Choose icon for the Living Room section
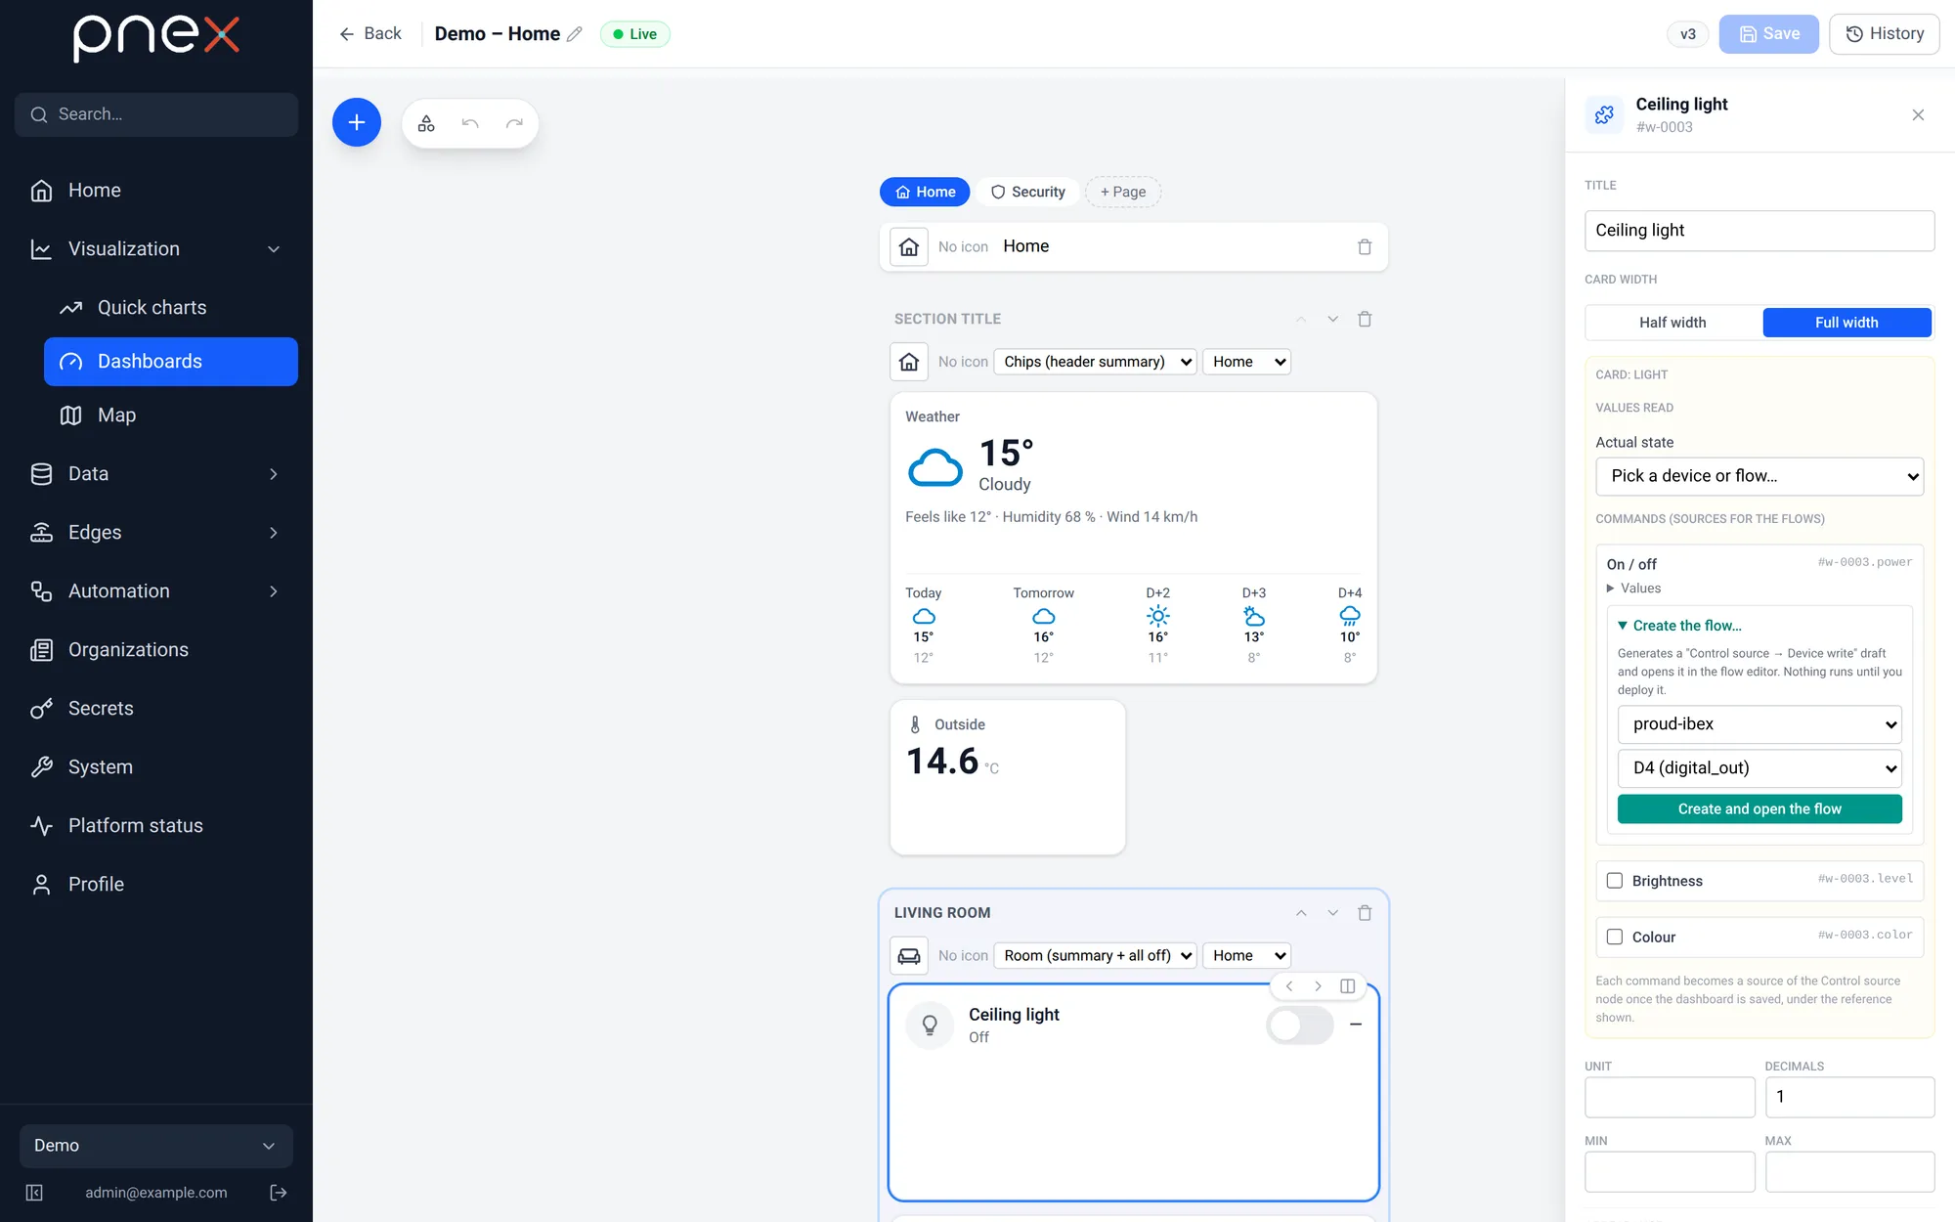Screen dimensions: 1955x1222 pos(909,955)
